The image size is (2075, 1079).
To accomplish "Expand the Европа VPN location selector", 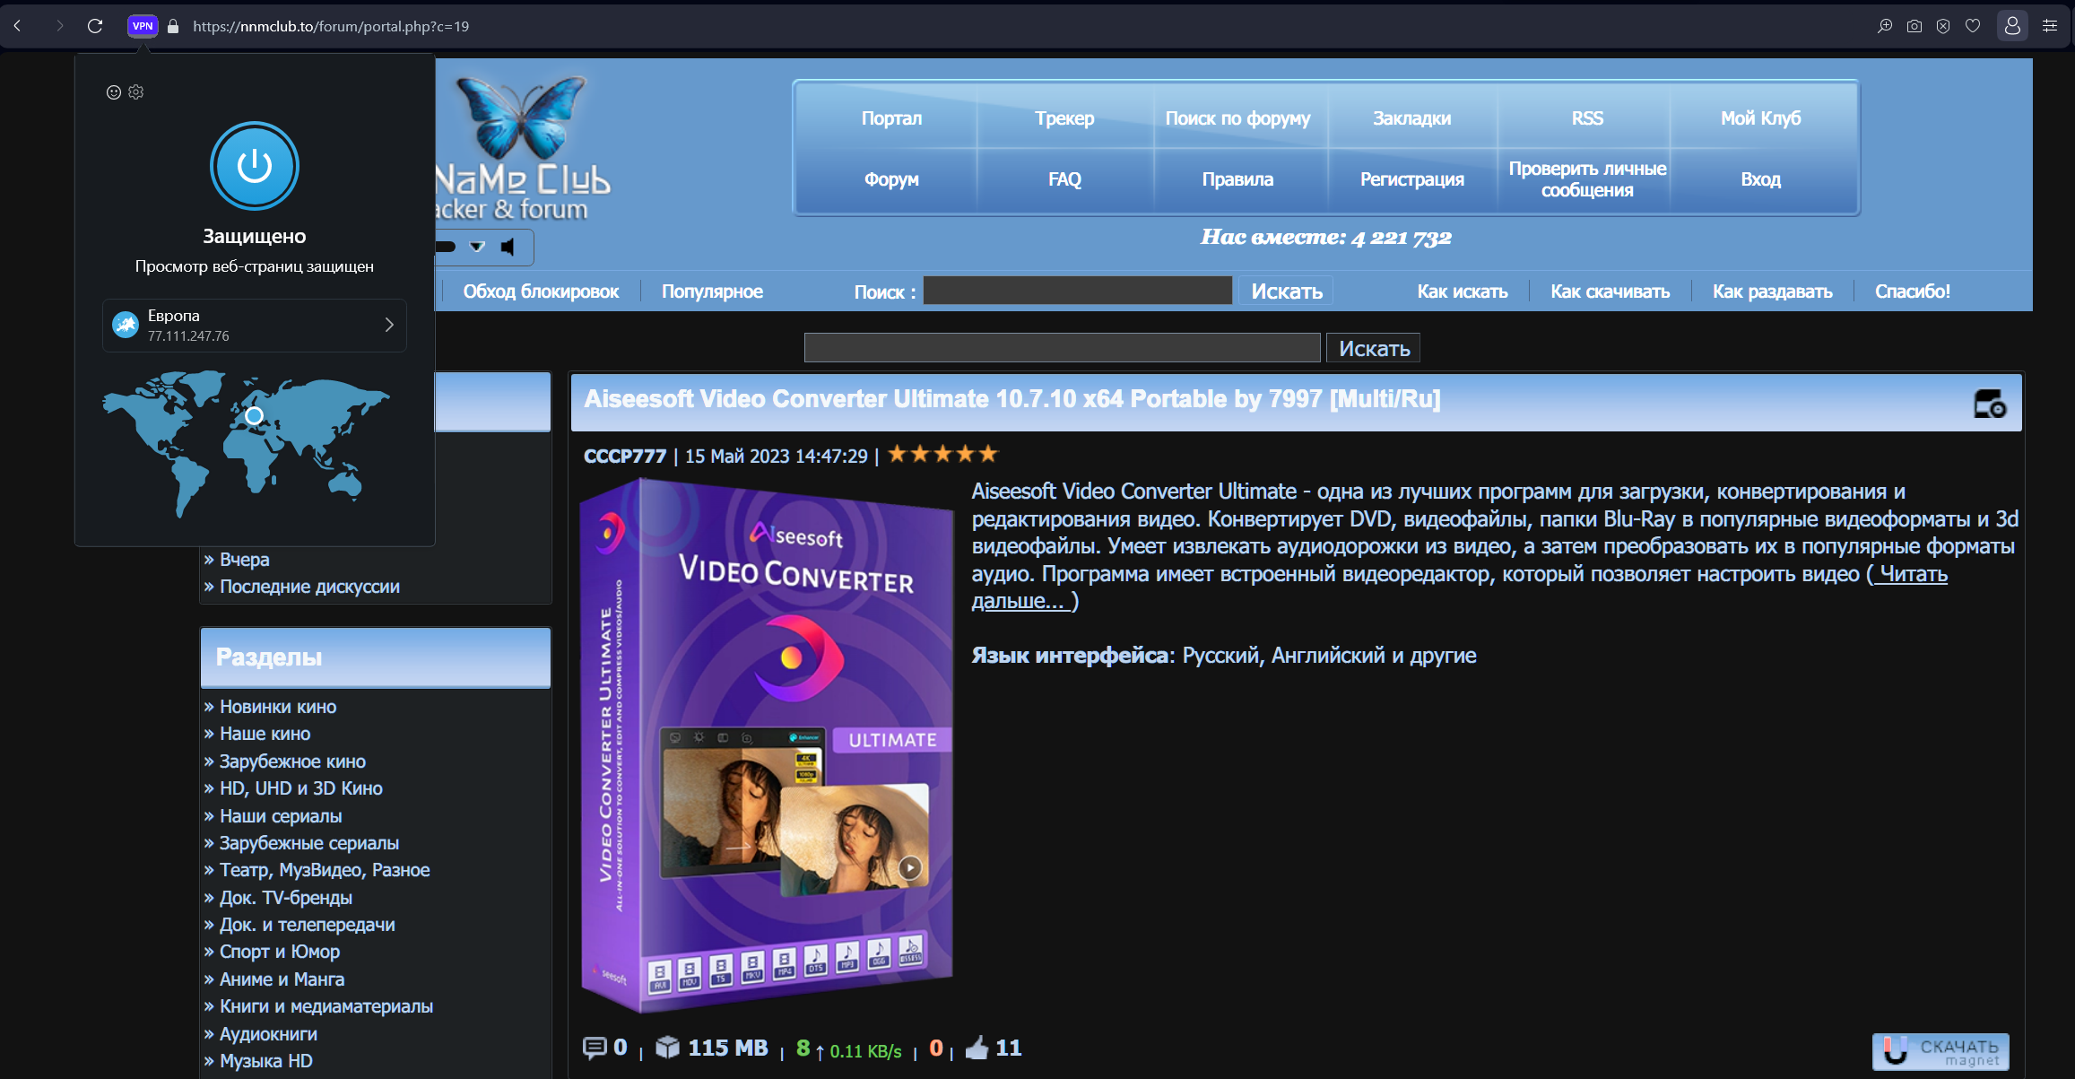I will point(255,326).
